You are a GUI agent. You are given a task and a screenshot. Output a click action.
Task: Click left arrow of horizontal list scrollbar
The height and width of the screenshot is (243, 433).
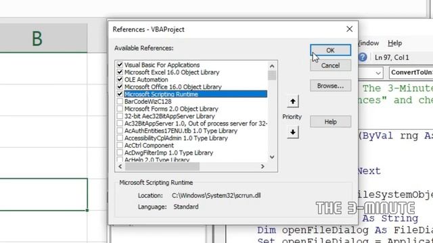tap(120, 167)
